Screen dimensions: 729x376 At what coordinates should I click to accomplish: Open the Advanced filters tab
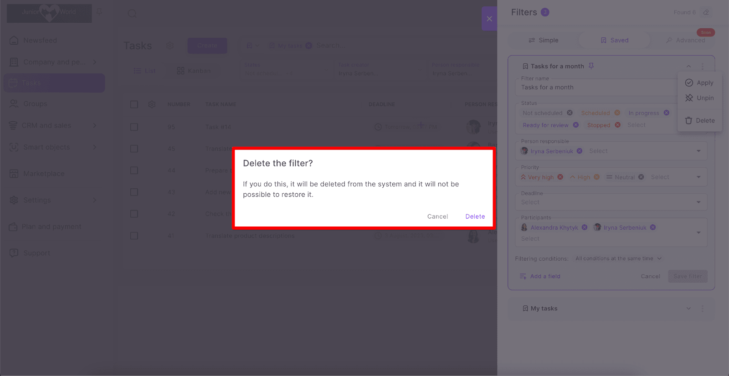[x=685, y=40]
